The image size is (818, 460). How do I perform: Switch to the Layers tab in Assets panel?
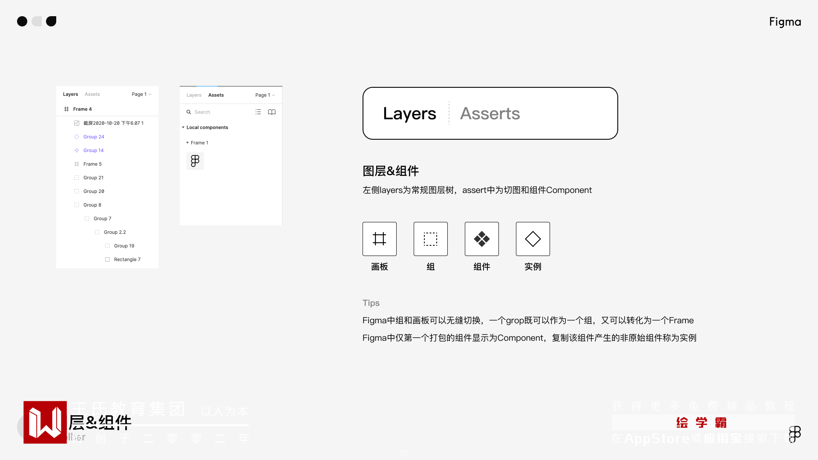click(x=194, y=95)
